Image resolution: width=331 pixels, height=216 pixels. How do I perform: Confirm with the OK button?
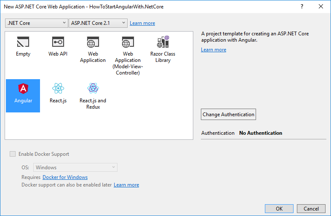click(279, 208)
